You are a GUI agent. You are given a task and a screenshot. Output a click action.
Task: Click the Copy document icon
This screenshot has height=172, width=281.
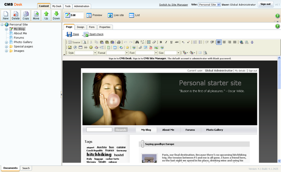click(x=26, y=15)
